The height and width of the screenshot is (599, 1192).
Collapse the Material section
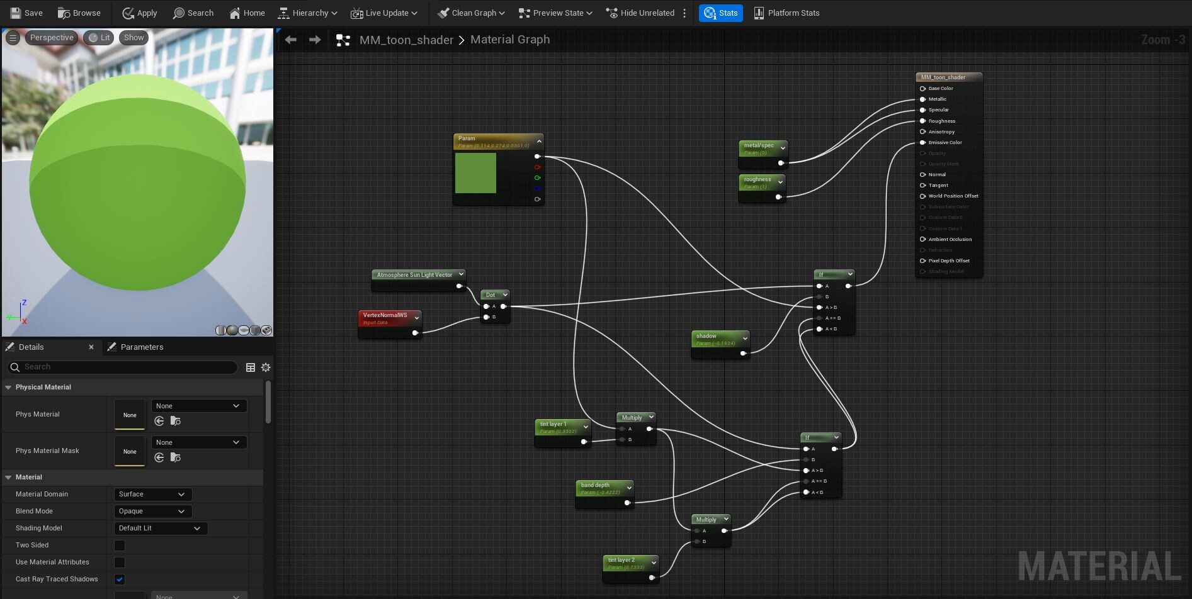[x=8, y=478]
